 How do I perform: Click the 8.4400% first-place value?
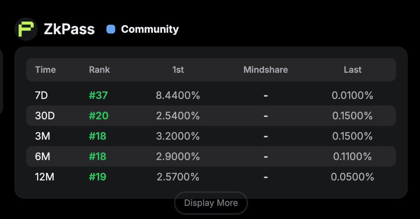point(178,95)
